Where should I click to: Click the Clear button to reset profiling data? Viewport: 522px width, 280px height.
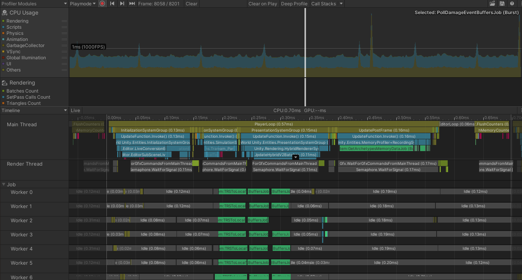pyautogui.click(x=191, y=4)
